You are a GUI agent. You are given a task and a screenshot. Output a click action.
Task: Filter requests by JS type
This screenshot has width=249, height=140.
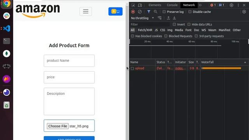[x=156, y=30]
